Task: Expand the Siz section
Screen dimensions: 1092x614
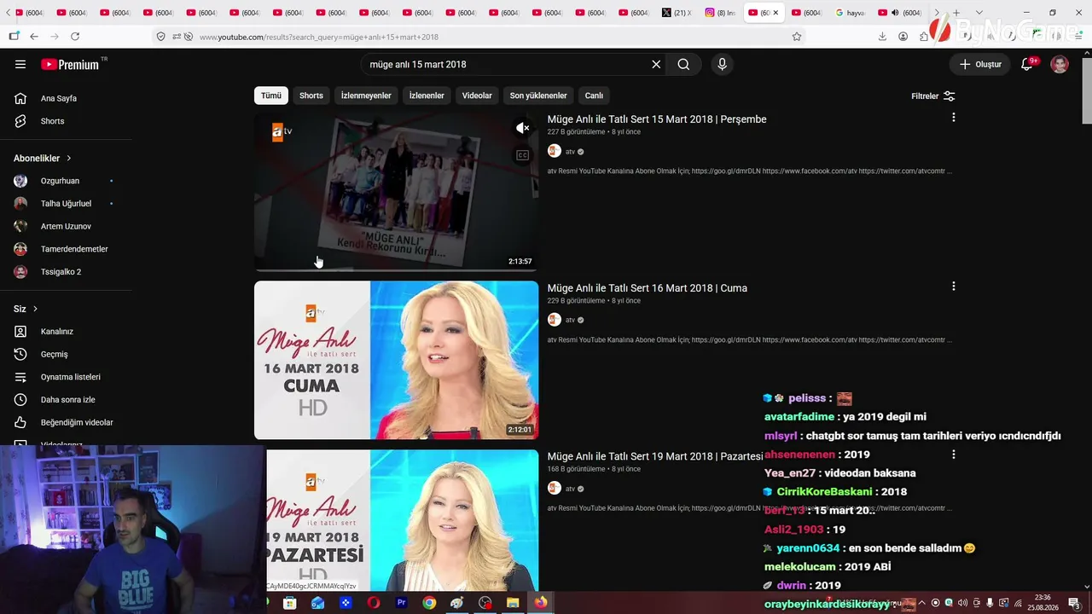Action: point(26,309)
